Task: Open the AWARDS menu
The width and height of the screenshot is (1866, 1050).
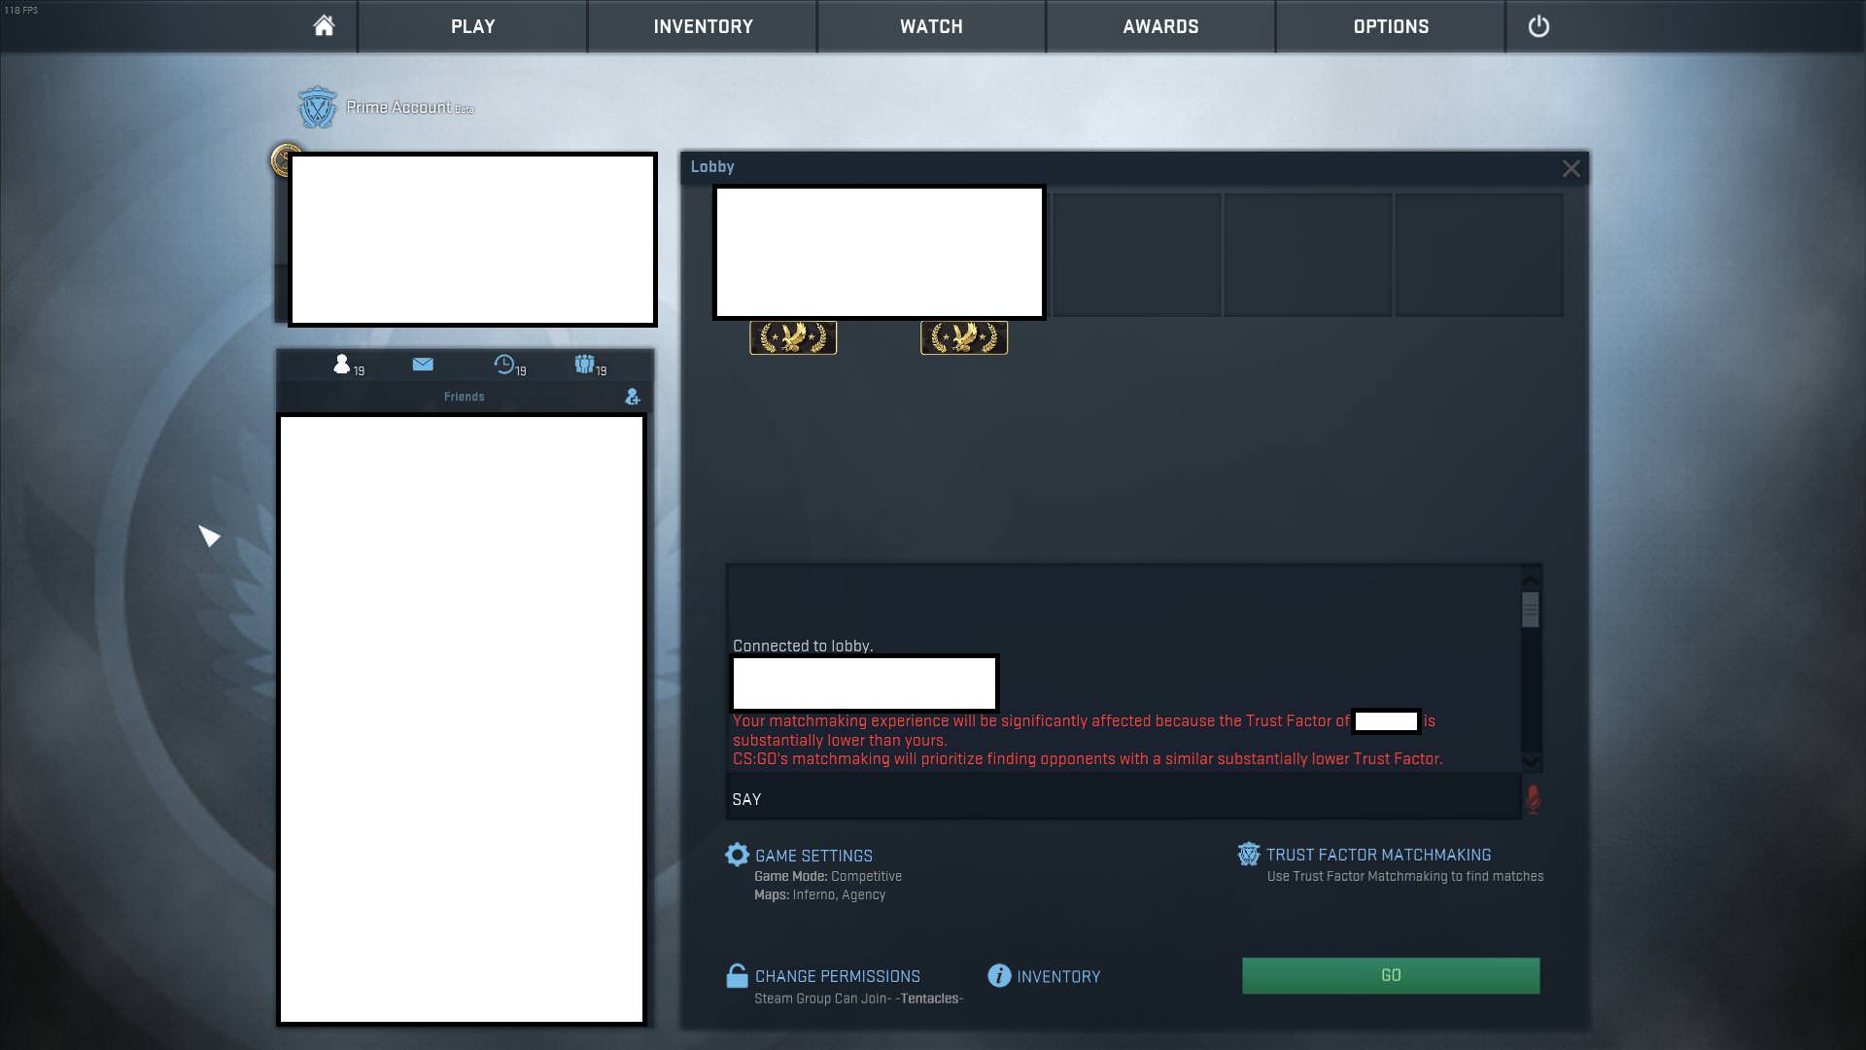Action: tap(1160, 26)
